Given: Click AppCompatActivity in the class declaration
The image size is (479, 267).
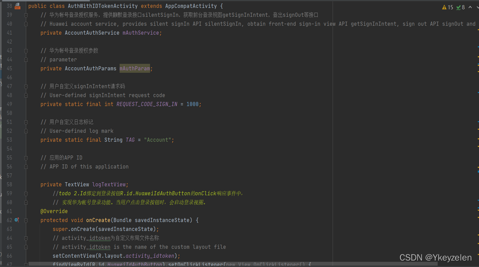Looking at the screenshot, I should [x=191, y=6].
